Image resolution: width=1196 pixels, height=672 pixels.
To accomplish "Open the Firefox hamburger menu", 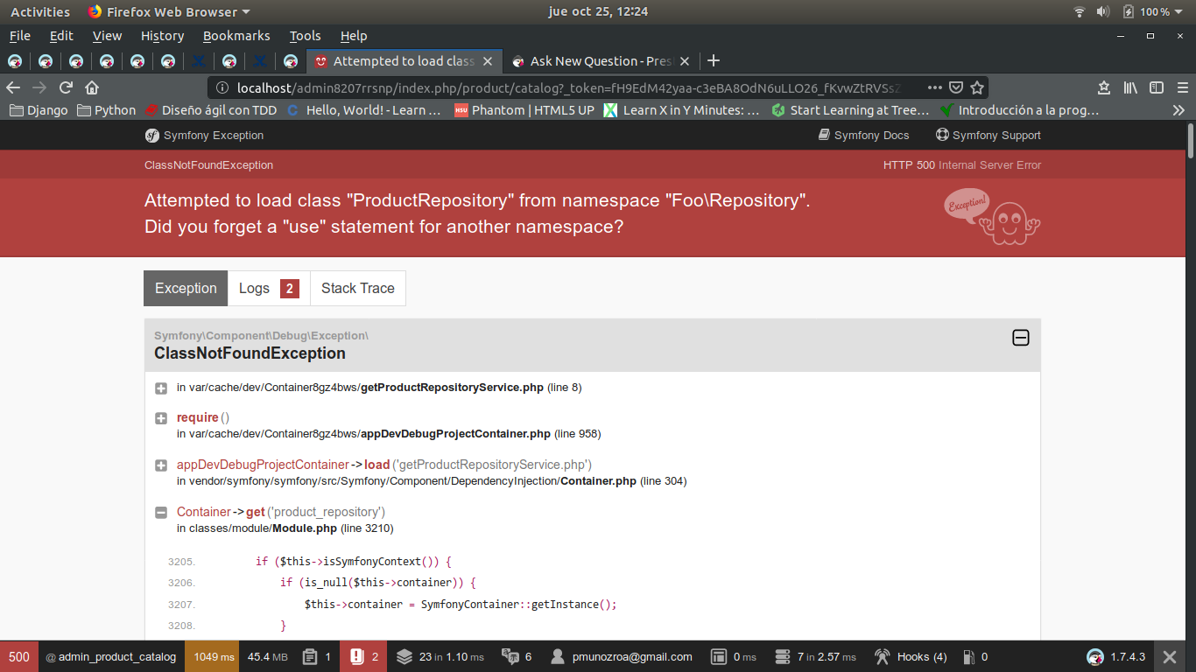I will coord(1183,87).
